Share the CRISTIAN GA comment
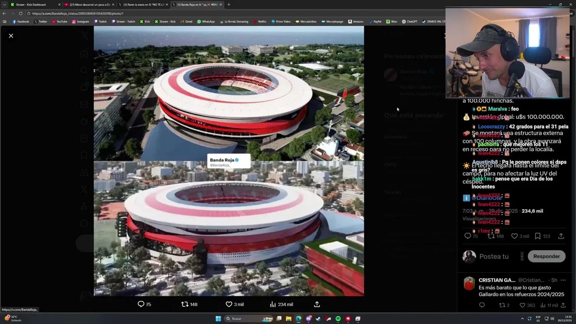 pyautogui.click(x=563, y=305)
